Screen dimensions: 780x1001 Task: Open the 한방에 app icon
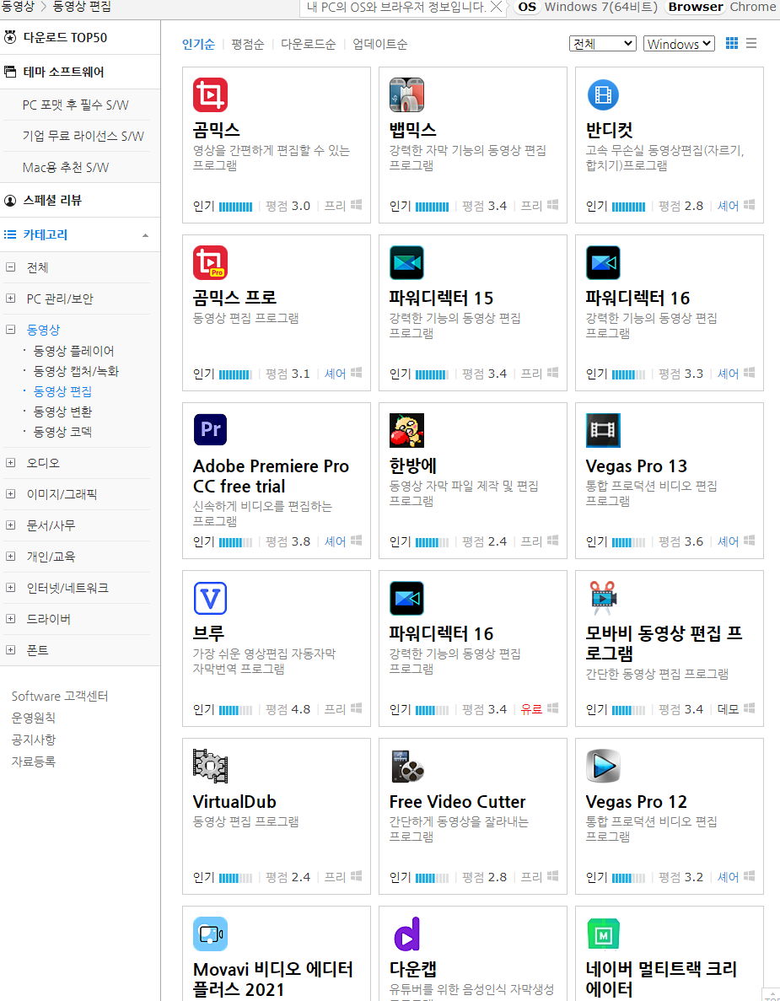[406, 429]
